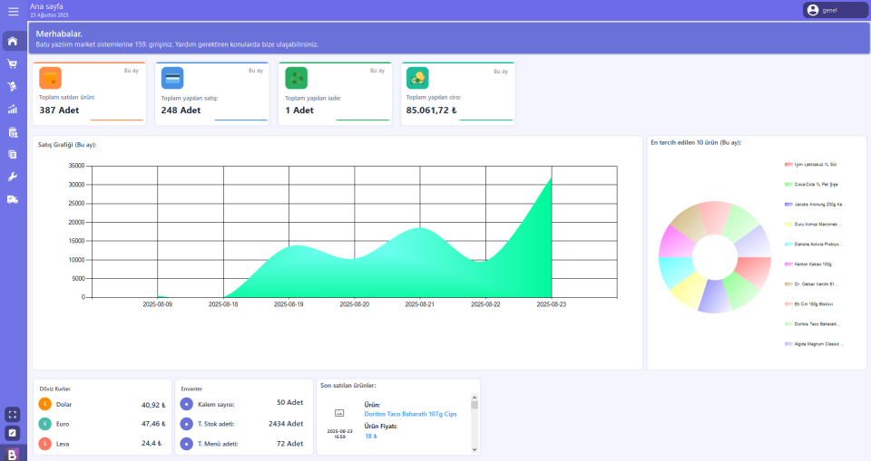Click the home icon in the sidebar
This screenshot has height=461, width=871.
tap(13, 42)
